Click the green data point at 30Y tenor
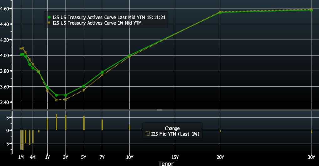 (311, 10)
